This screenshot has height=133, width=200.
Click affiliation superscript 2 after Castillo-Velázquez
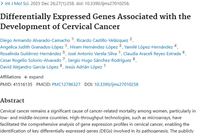point(131,39)
